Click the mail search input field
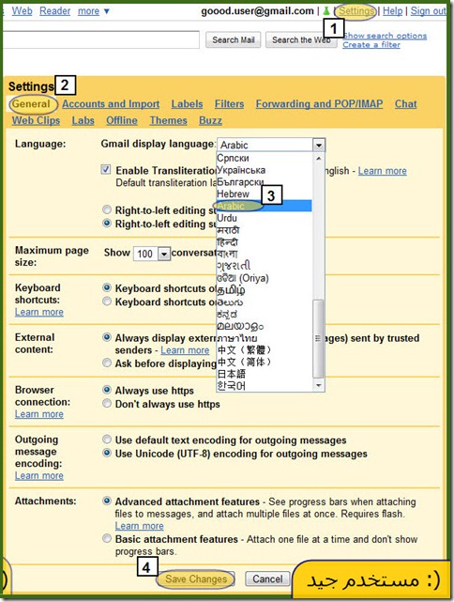 100,40
